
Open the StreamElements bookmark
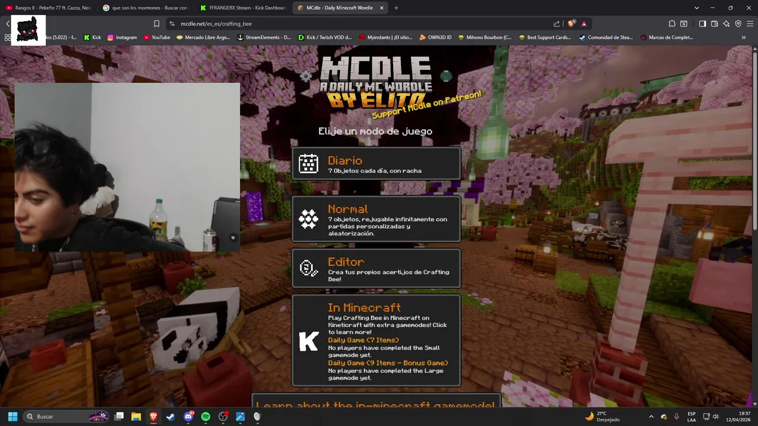pos(264,37)
